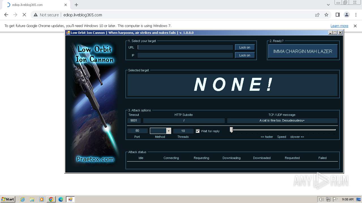Click the IMMA CHARGIN MAH LAZER button
The image size is (362, 203).
click(303, 51)
